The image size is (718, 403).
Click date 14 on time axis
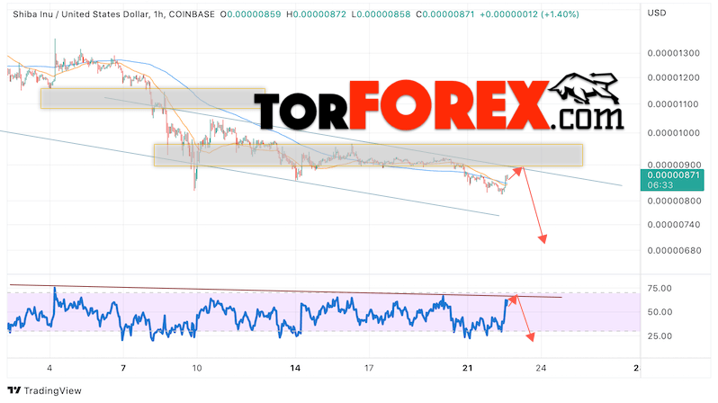[x=295, y=368]
